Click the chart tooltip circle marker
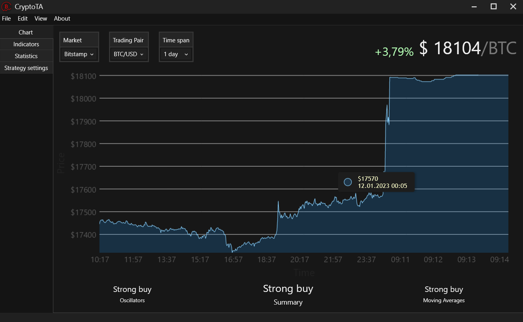The height and width of the screenshot is (322, 523). coord(348,182)
